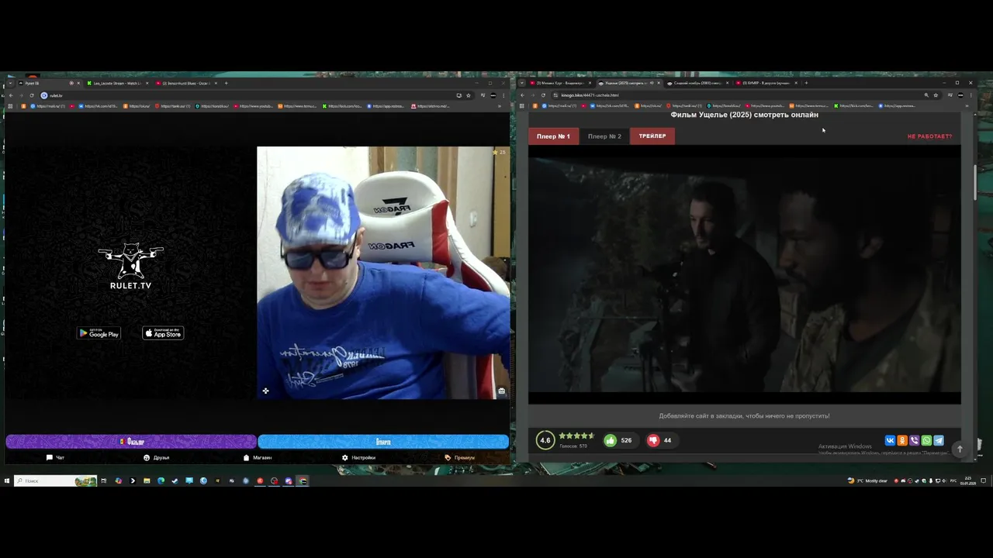Switch to Bensonhurst Blues YouTube tab
Screen dimensions: 993x558
[x=186, y=83]
